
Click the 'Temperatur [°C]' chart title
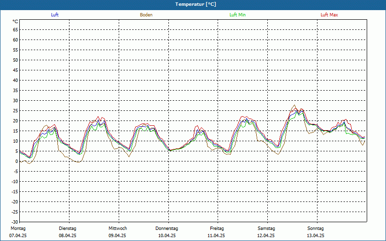pyautogui.click(x=196, y=4)
